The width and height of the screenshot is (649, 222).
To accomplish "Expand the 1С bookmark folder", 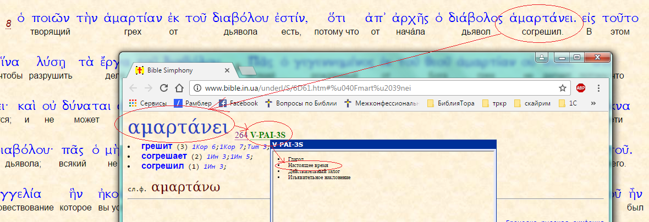I will pos(568,103).
